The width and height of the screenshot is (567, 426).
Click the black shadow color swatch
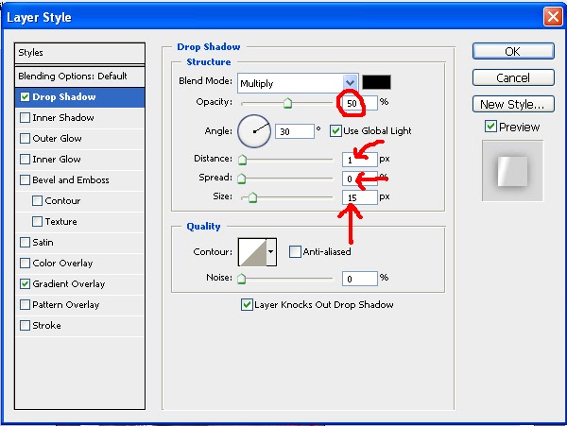(376, 82)
